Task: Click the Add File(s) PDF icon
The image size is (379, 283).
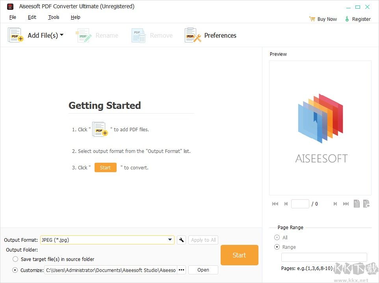Action: [x=15, y=35]
